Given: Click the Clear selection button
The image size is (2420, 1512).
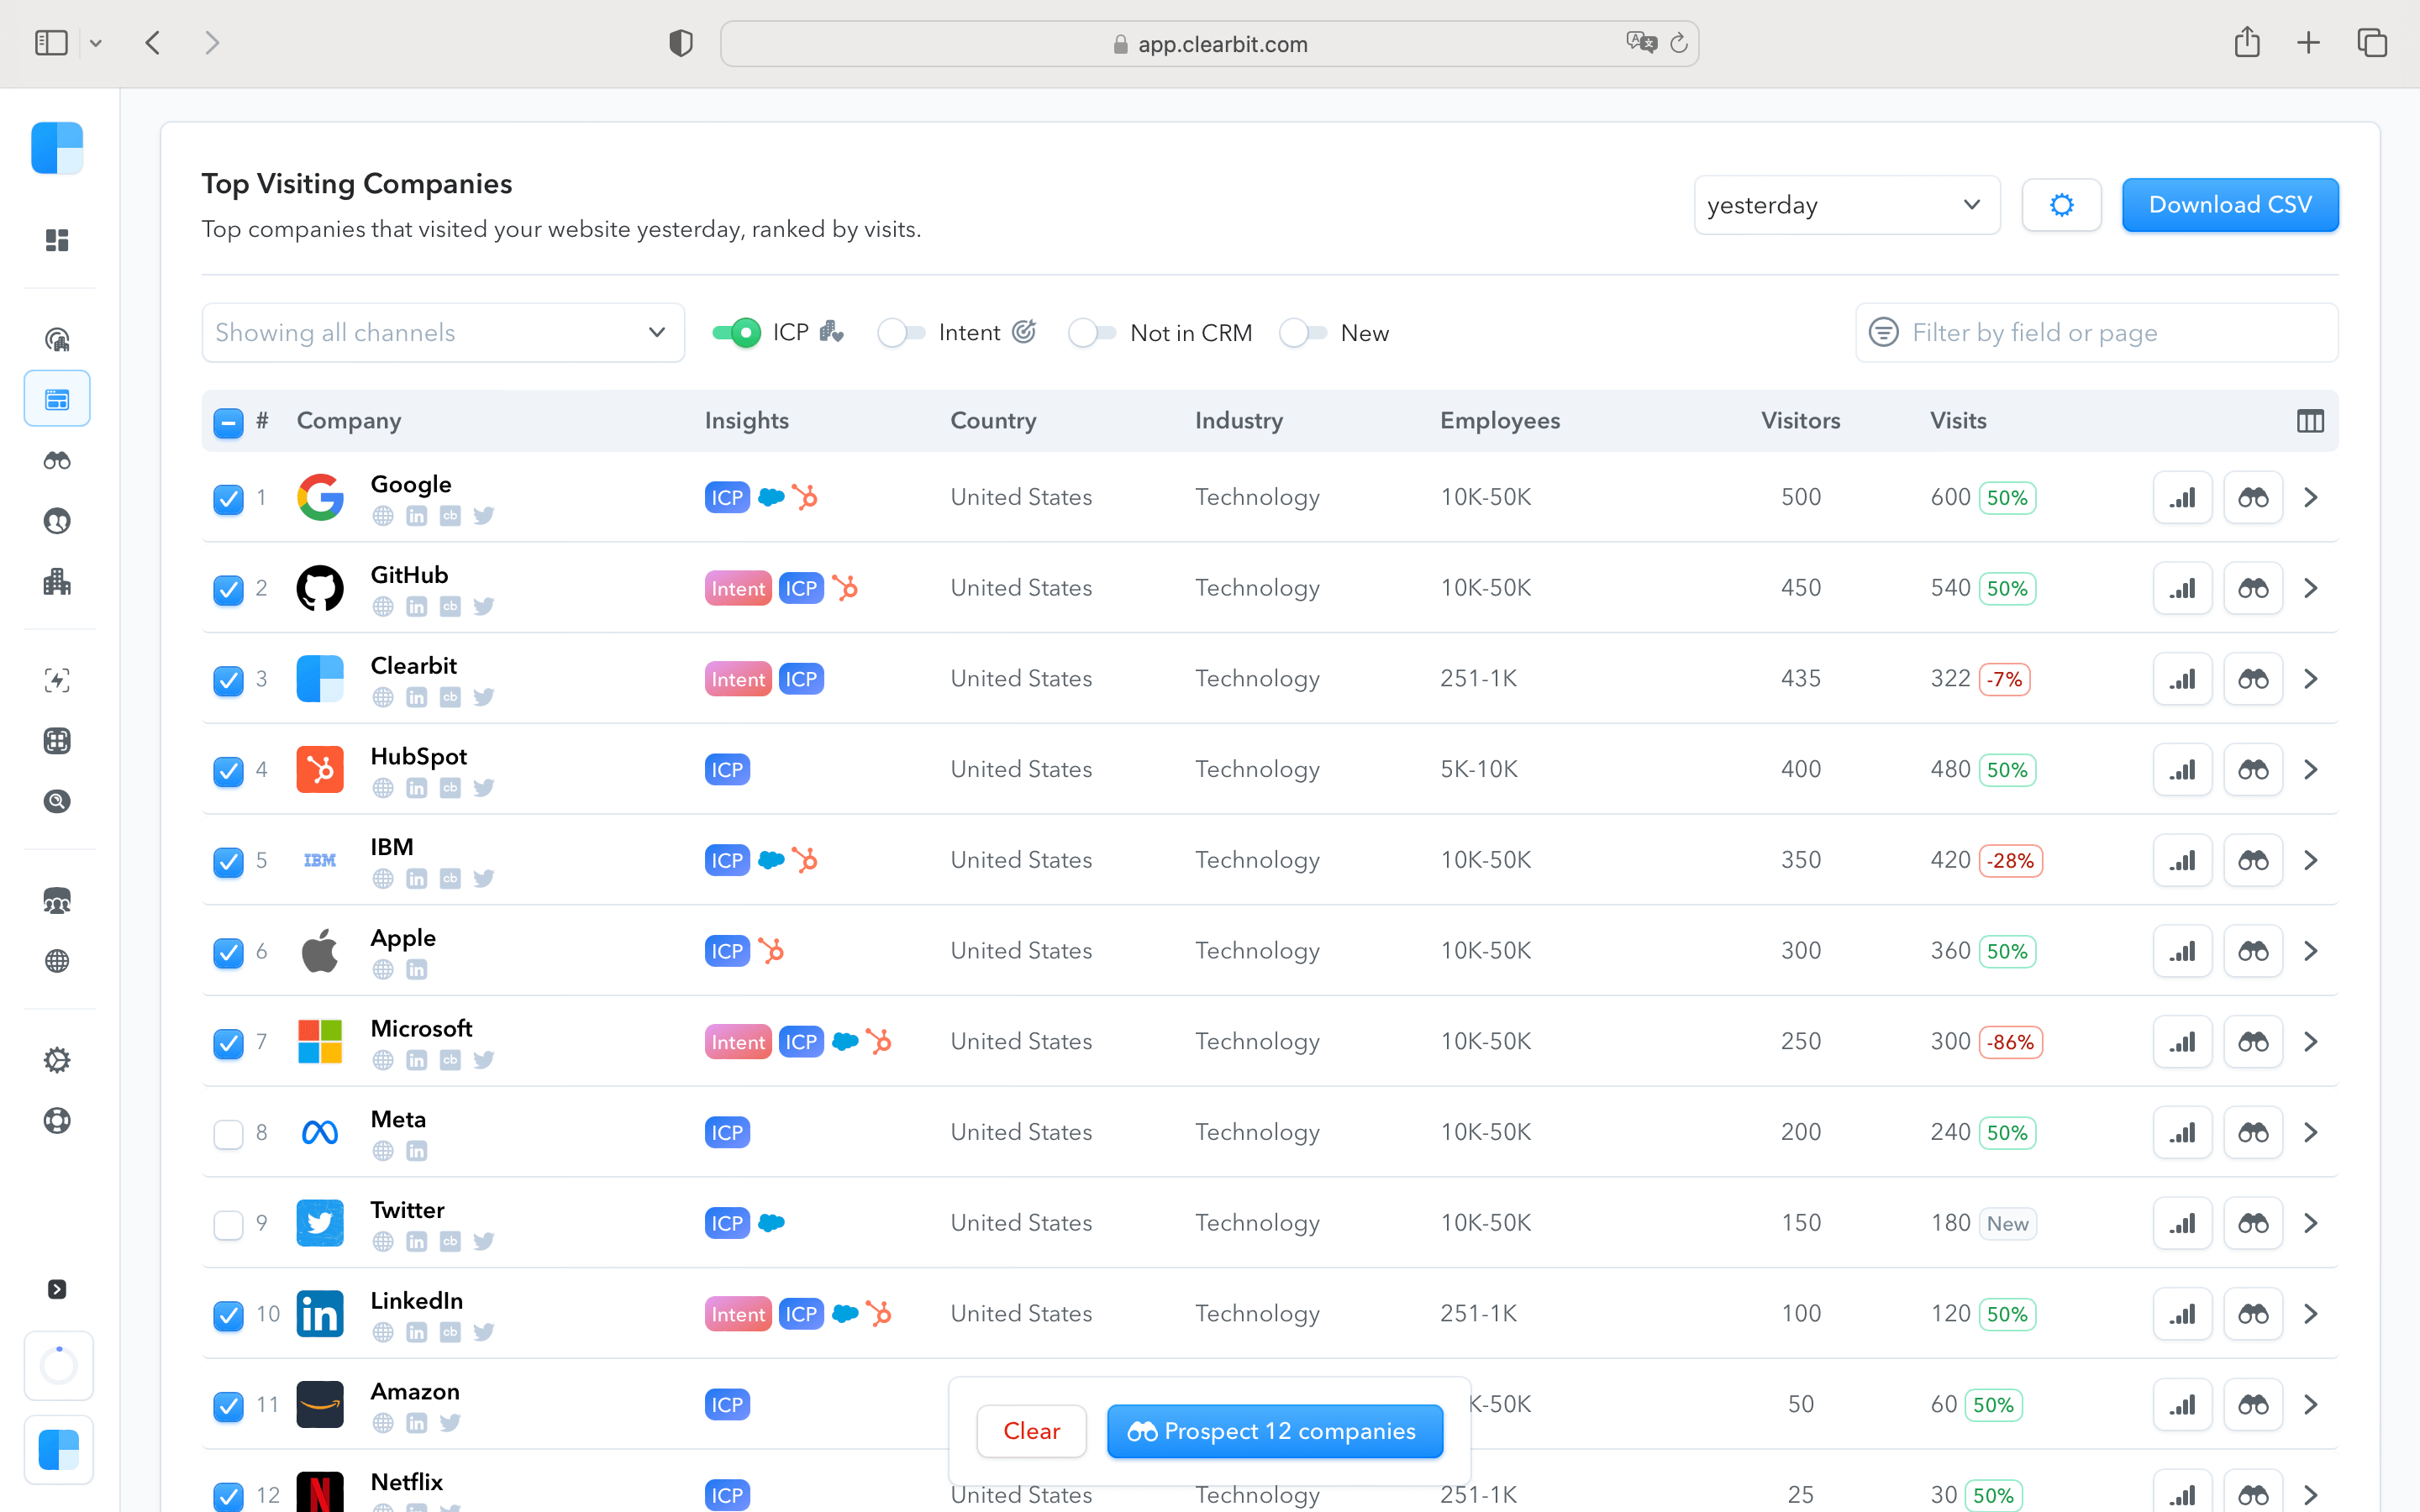Looking at the screenshot, I should 1031,1431.
